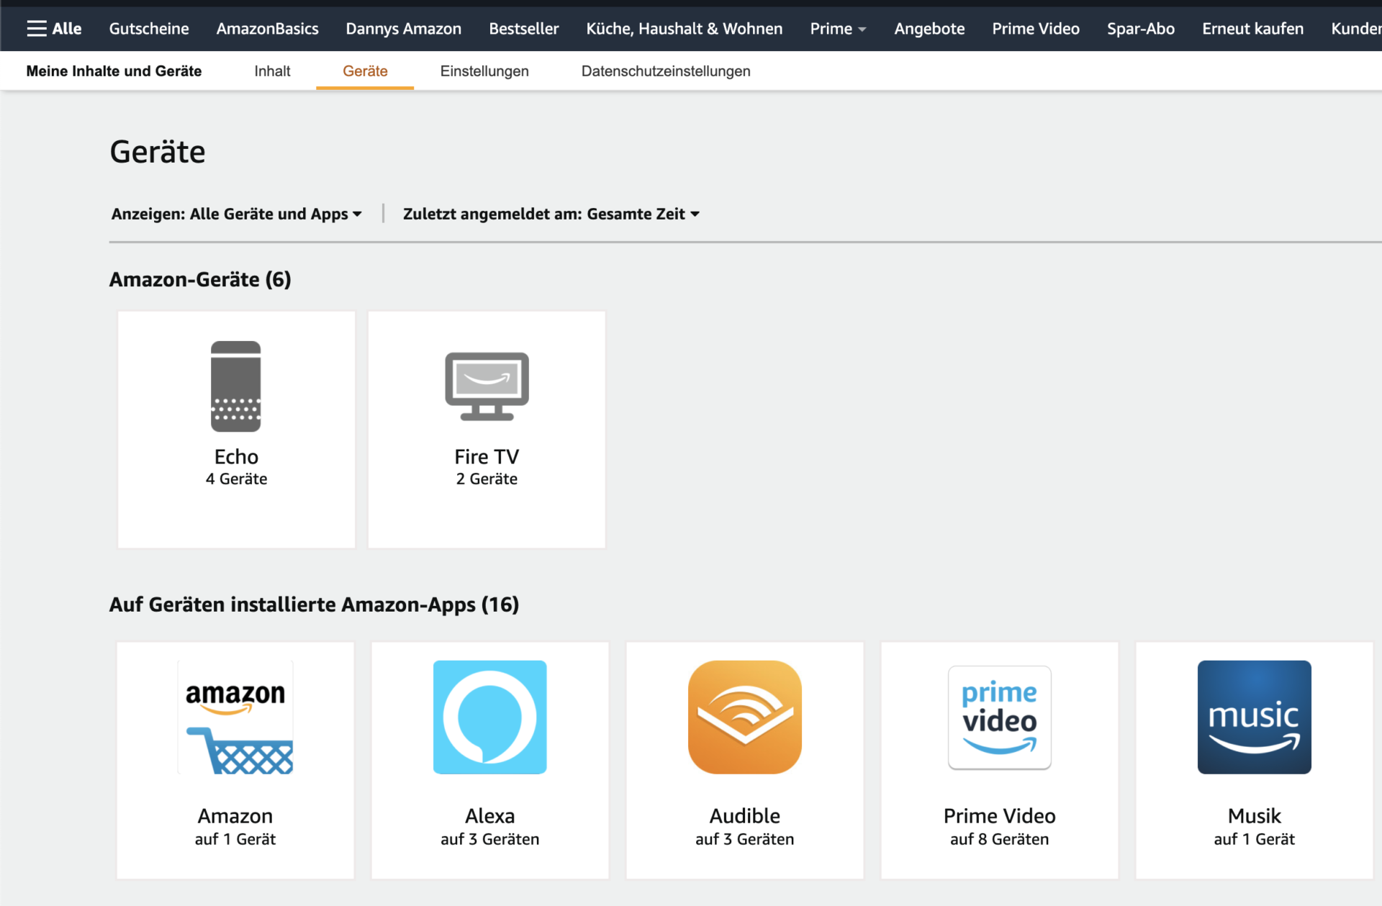
Task: Click the Audible app title
Action: (x=745, y=816)
